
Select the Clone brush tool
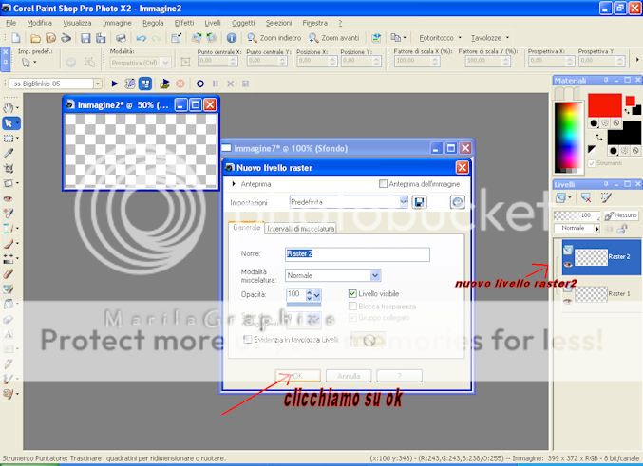coord(9,229)
